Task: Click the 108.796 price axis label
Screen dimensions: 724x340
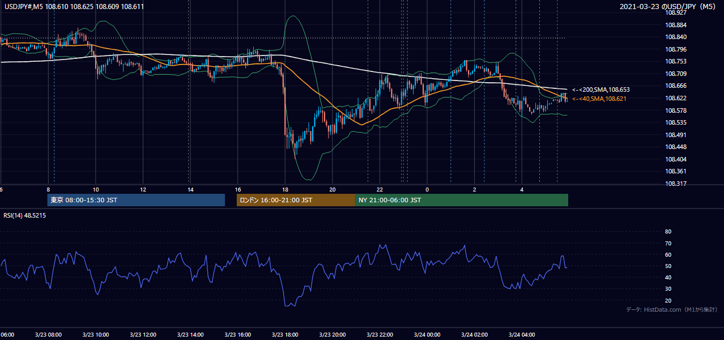Action: 676,49
